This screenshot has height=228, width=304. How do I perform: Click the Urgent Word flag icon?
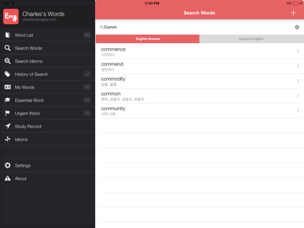coord(8,113)
